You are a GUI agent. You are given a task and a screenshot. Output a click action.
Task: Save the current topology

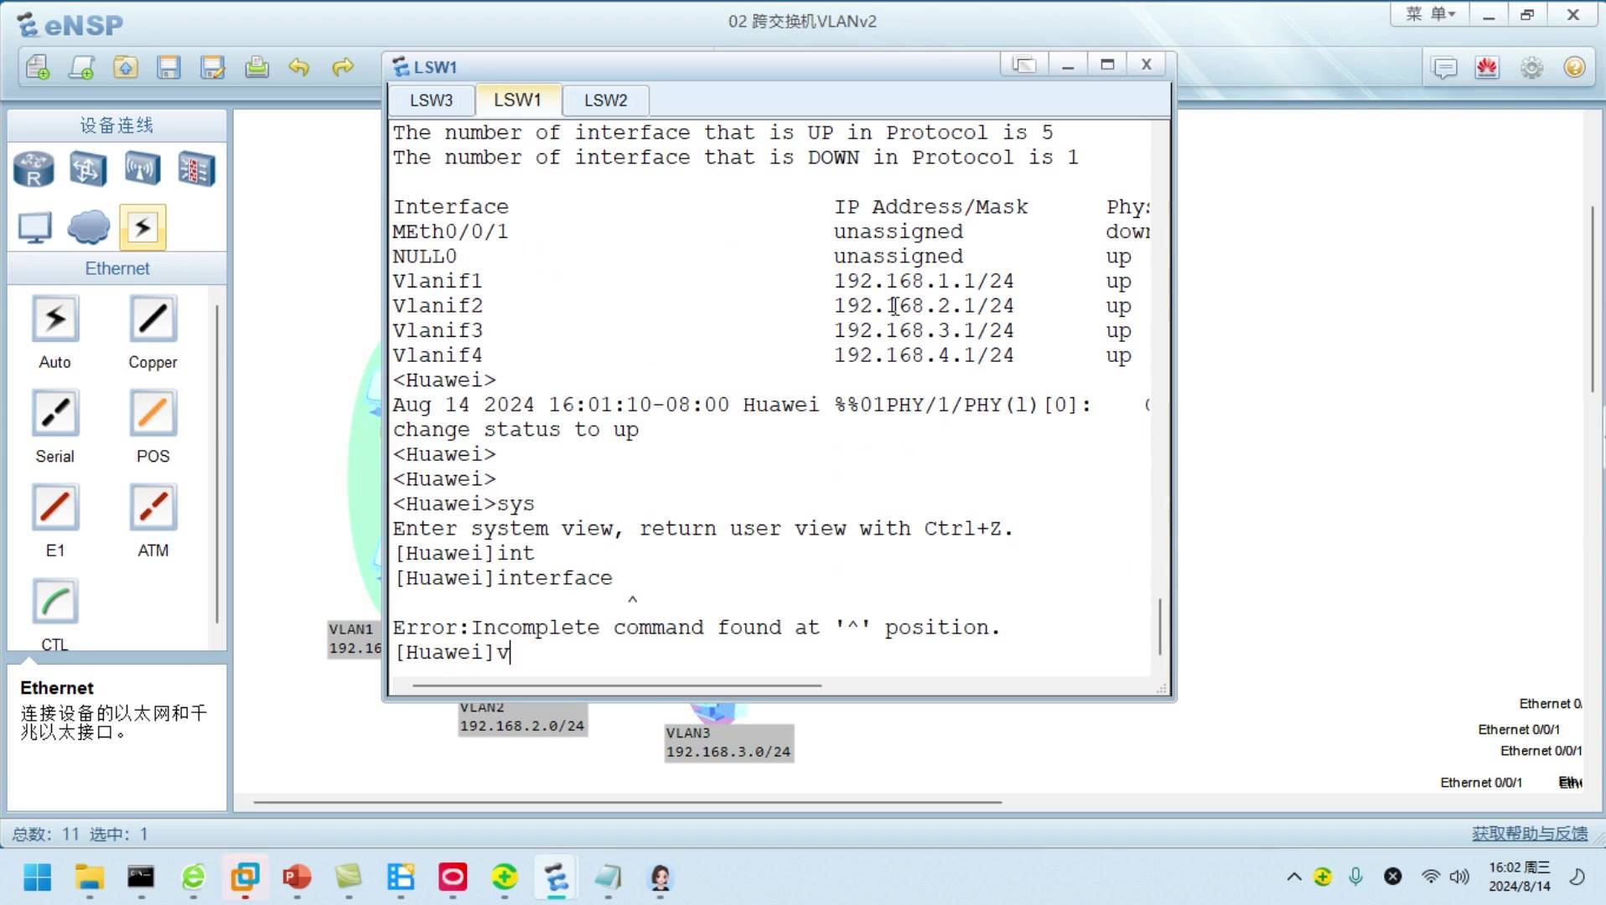pyautogui.click(x=168, y=67)
